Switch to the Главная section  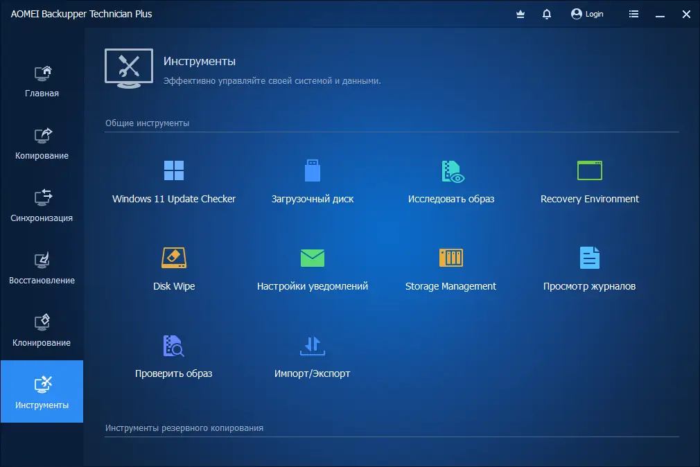tap(42, 80)
